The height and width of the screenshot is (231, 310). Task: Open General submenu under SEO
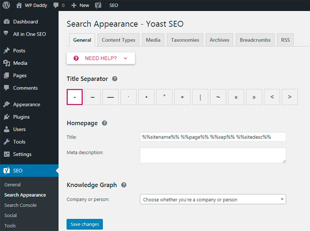[x=12, y=185]
